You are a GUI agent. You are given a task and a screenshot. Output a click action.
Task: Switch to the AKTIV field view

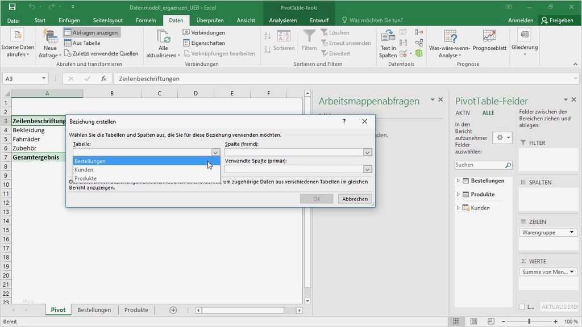(463, 113)
